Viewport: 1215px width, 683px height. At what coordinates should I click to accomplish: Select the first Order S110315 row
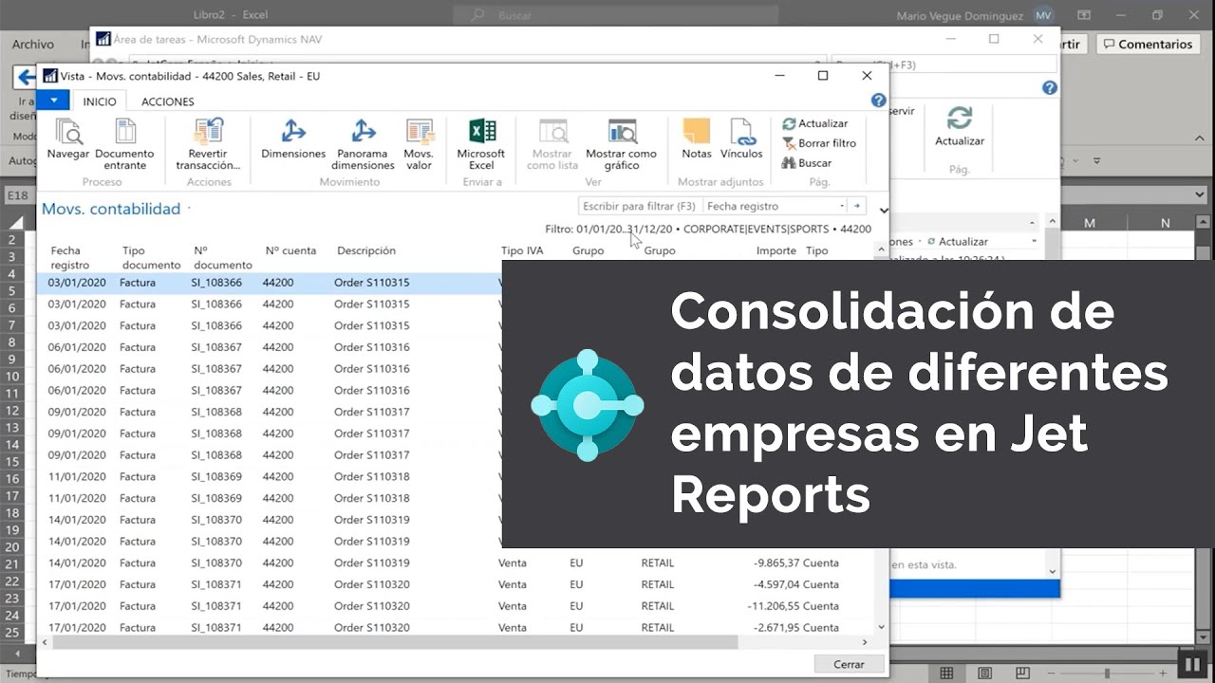point(269,283)
